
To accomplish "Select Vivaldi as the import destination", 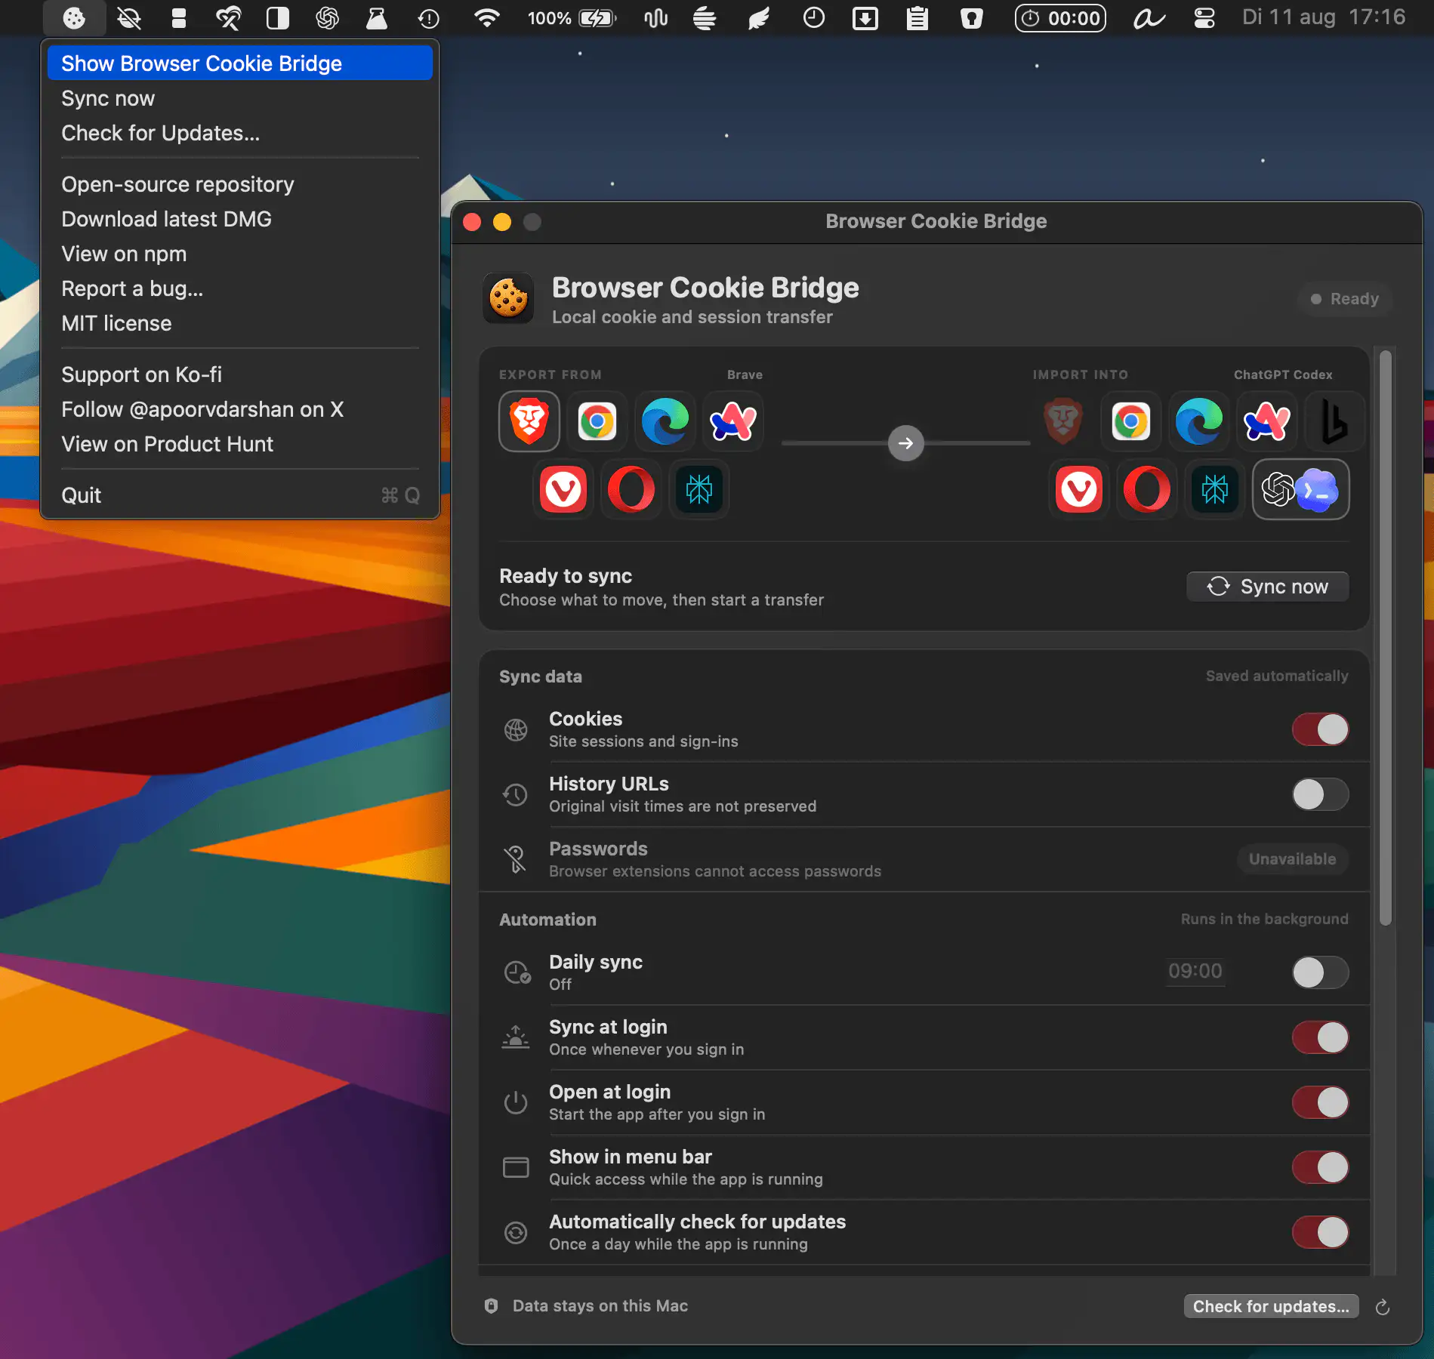I will point(1079,489).
